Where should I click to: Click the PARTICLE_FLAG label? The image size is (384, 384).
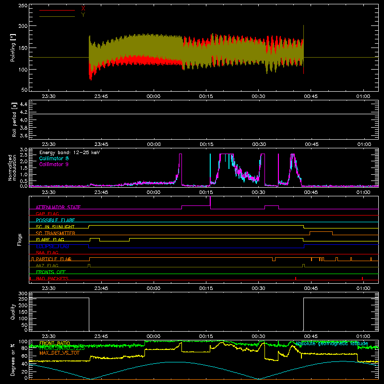click(x=54, y=259)
